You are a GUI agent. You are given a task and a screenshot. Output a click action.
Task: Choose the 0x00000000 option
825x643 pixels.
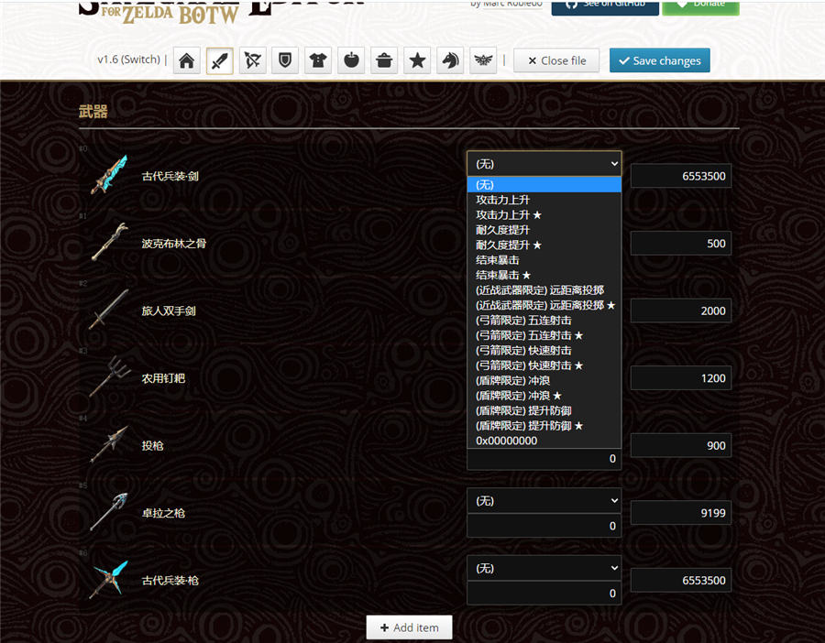[x=544, y=441]
